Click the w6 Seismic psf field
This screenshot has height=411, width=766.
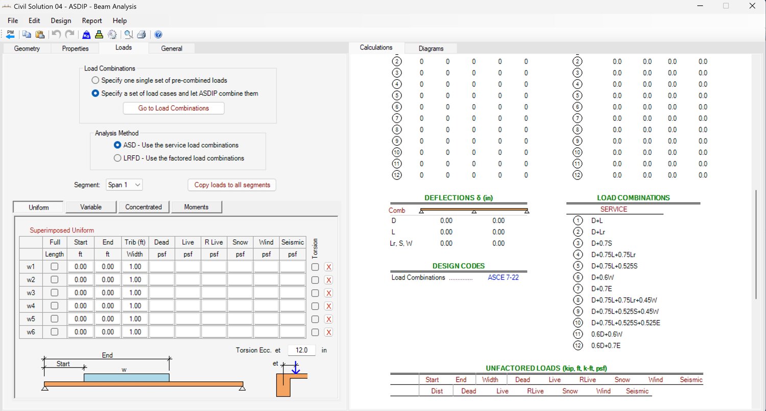(x=293, y=332)
